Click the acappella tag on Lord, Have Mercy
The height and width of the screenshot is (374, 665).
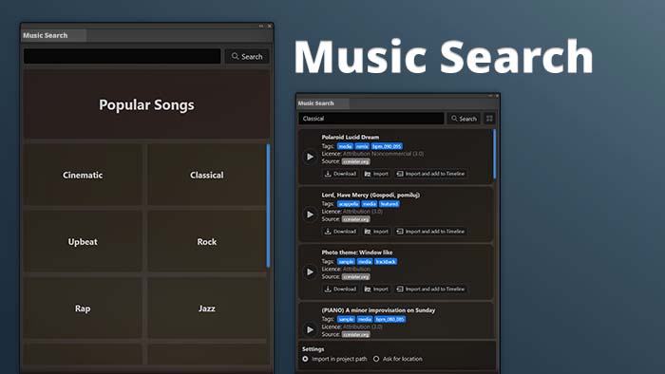[349, 204]
